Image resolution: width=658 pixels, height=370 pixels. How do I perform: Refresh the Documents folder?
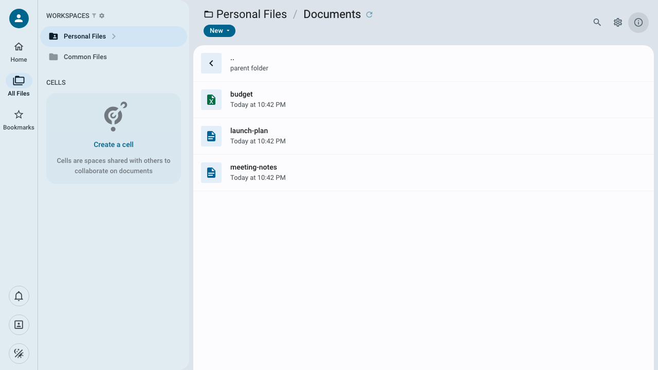[369, 15]
